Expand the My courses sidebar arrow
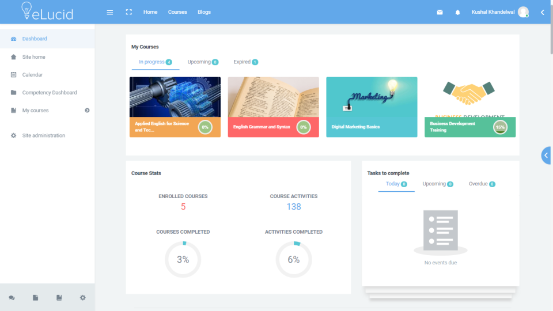 click(87, 111)
